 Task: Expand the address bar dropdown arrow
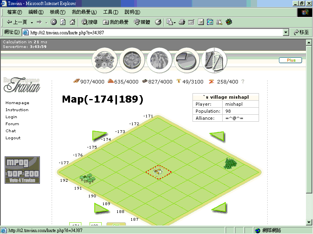click(286, 32)
